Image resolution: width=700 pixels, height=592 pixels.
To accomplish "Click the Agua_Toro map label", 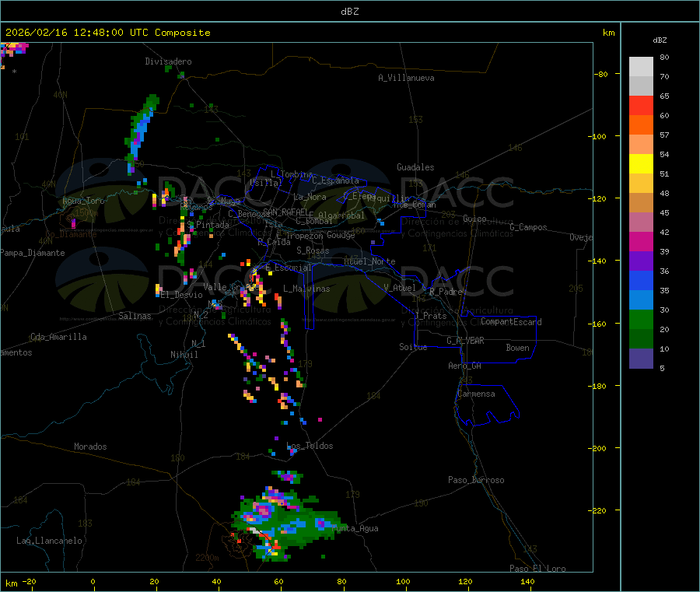I will (83, 201).
